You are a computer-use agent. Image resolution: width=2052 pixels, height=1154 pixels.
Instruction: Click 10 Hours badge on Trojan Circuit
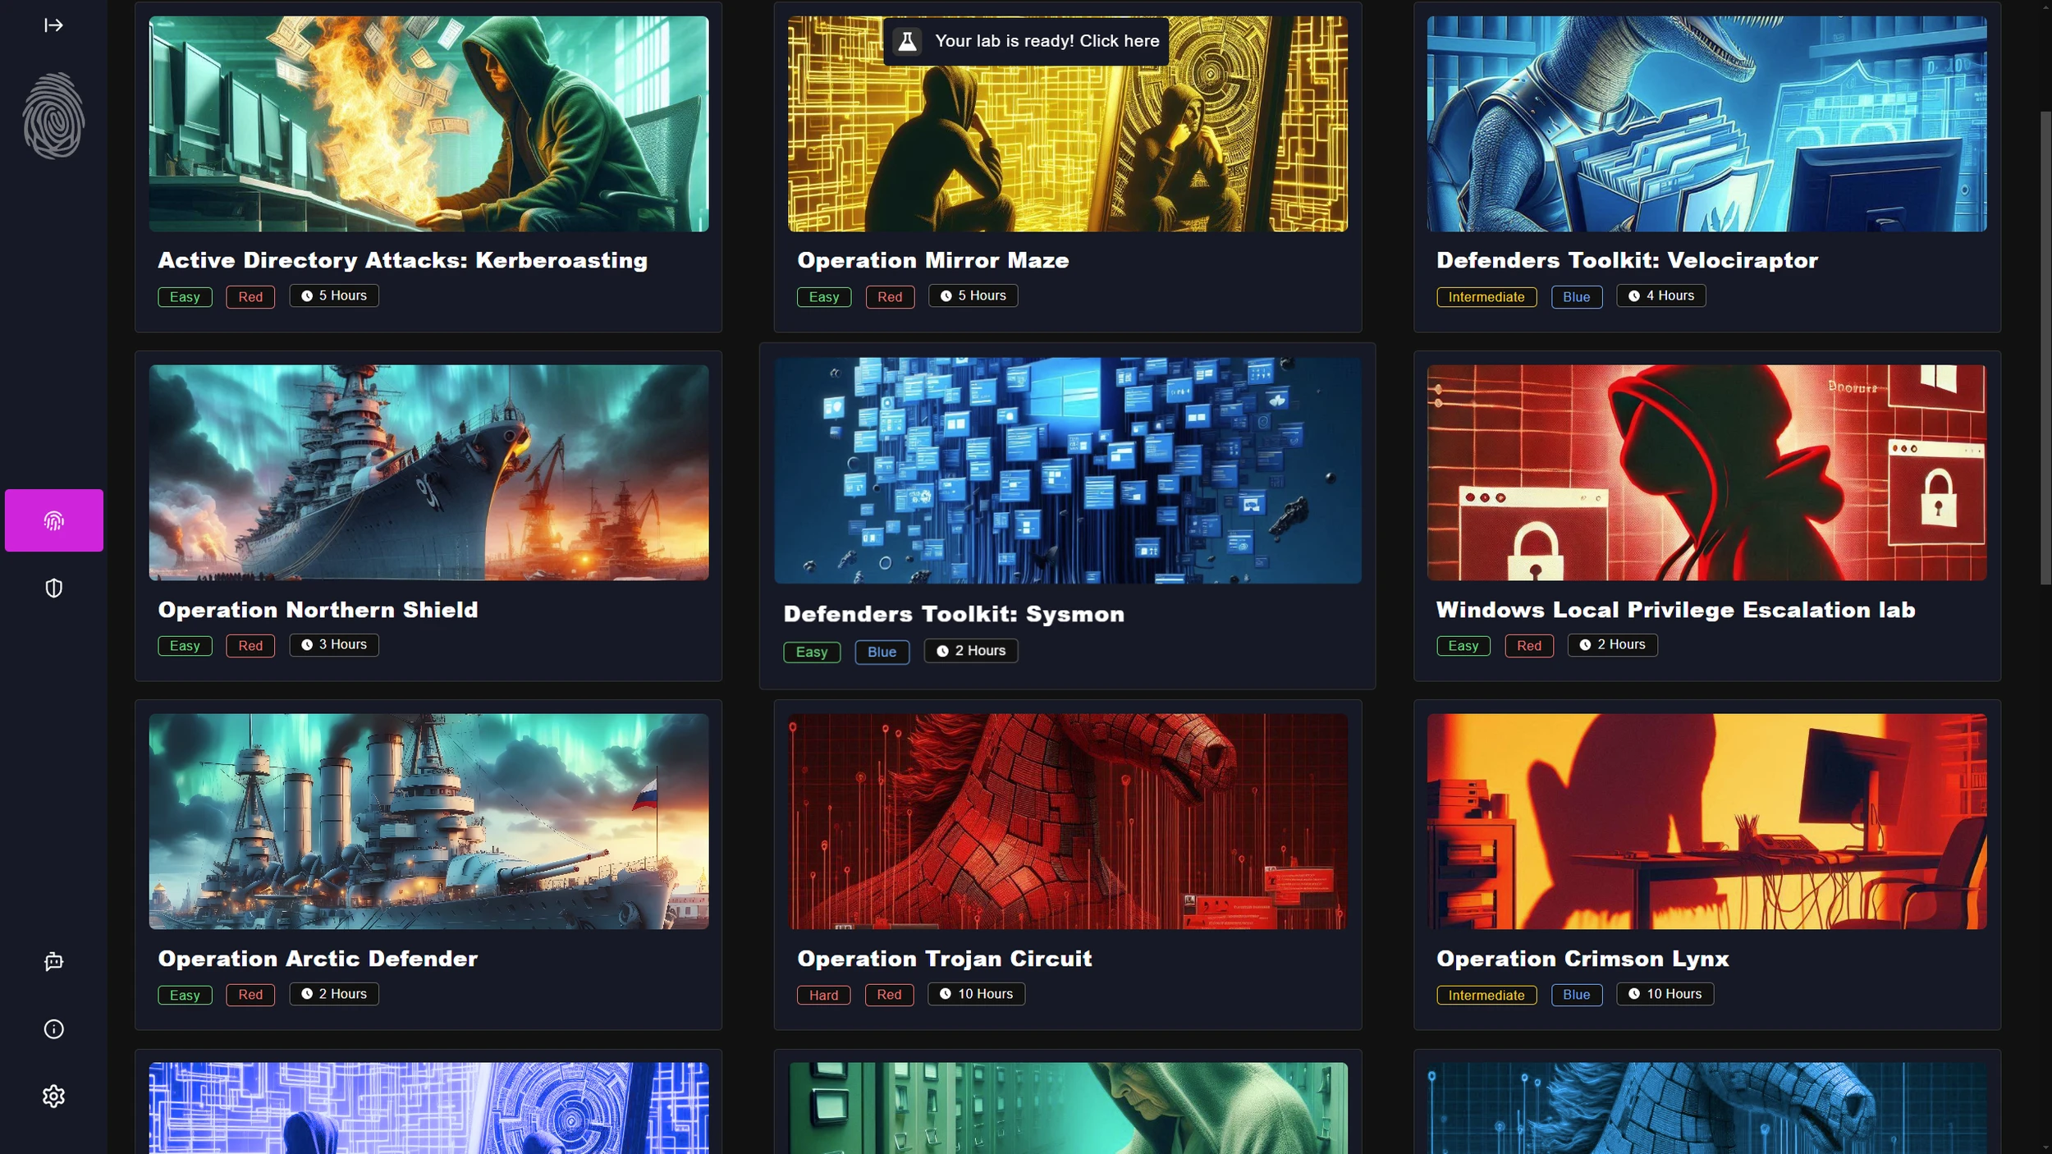(976, 994)
